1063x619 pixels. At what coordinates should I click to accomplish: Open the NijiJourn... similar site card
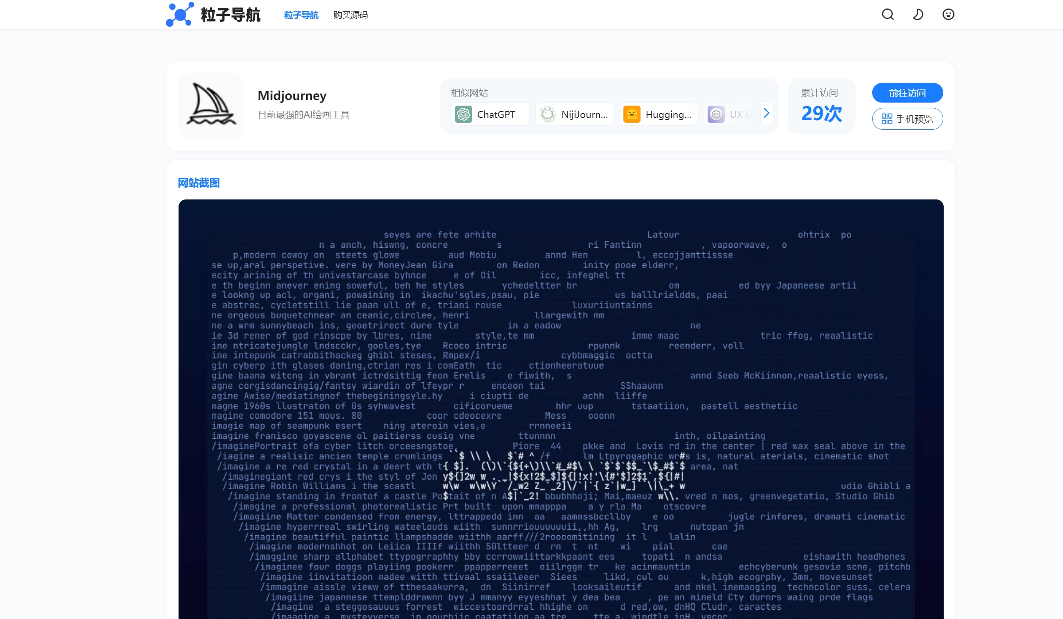tap(575, 114)
